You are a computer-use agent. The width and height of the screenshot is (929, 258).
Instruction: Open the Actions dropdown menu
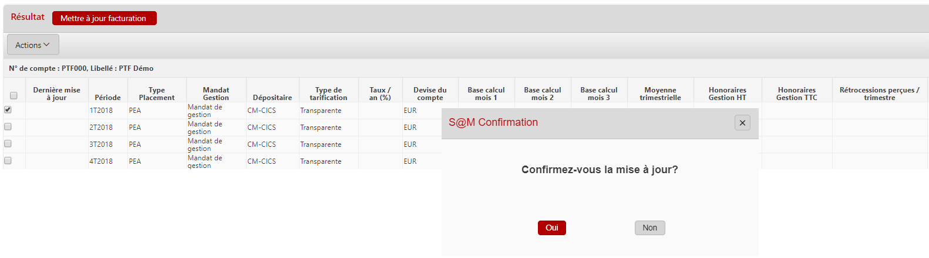[33, 45]
